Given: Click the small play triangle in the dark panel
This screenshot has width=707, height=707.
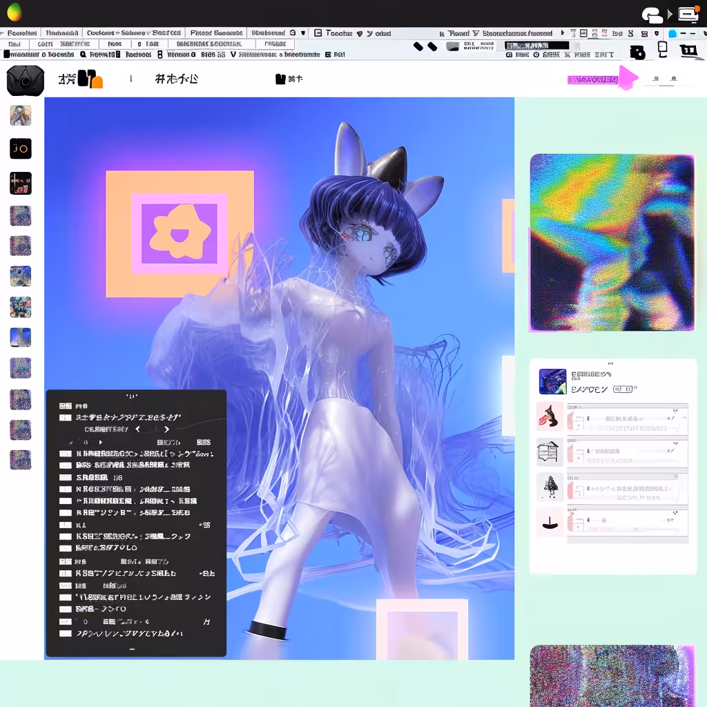Looking at the screenshot, I should coord(101,443).
